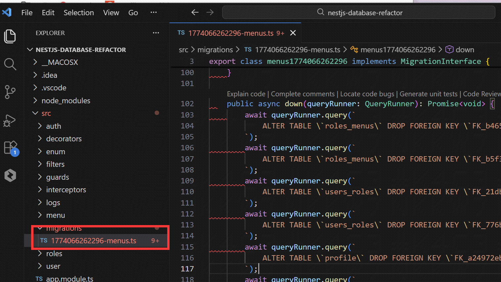This screenshot has width=501, height=282.
Task: Click the TS icon of app.module.ts
Action: [x=39, y=279]
